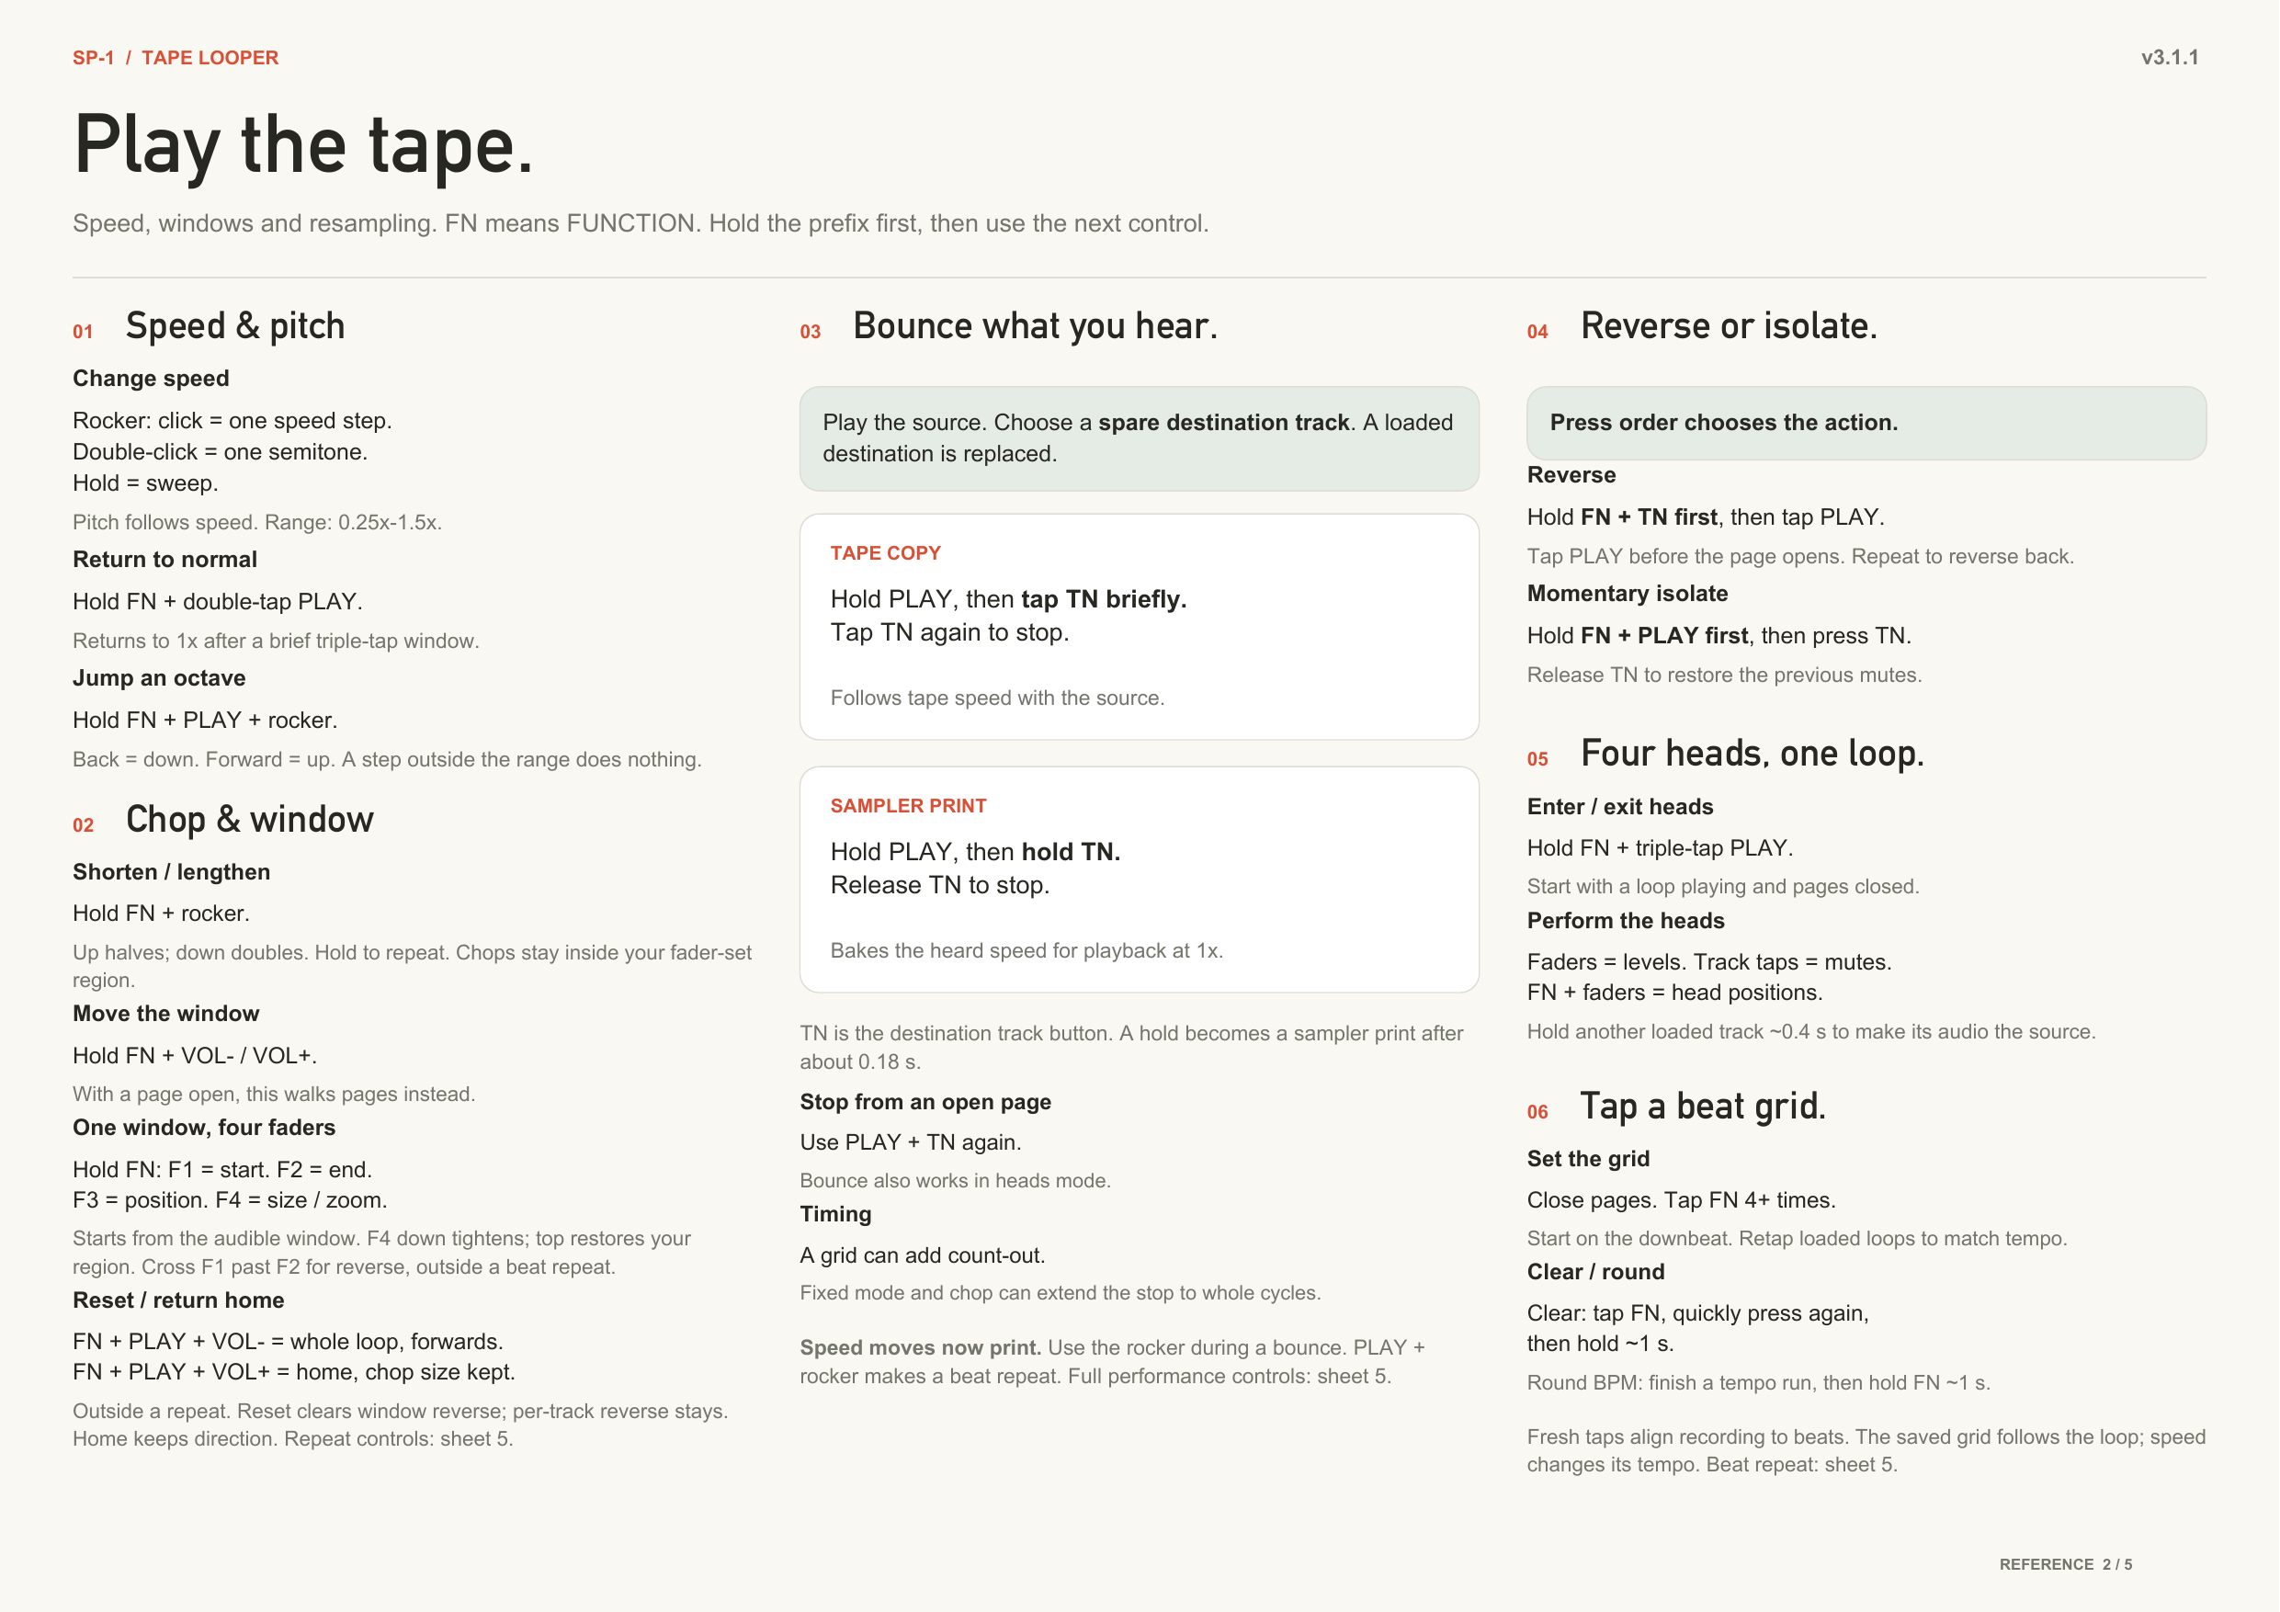
Task: Click 'Hold FN + VOL- / VOL+.' instruction
Action: pyautogui.click(x=195, y=1056)
